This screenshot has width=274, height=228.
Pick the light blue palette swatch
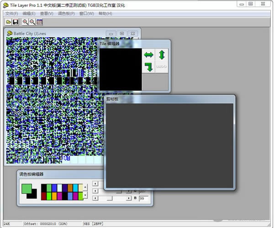point(70,196)
